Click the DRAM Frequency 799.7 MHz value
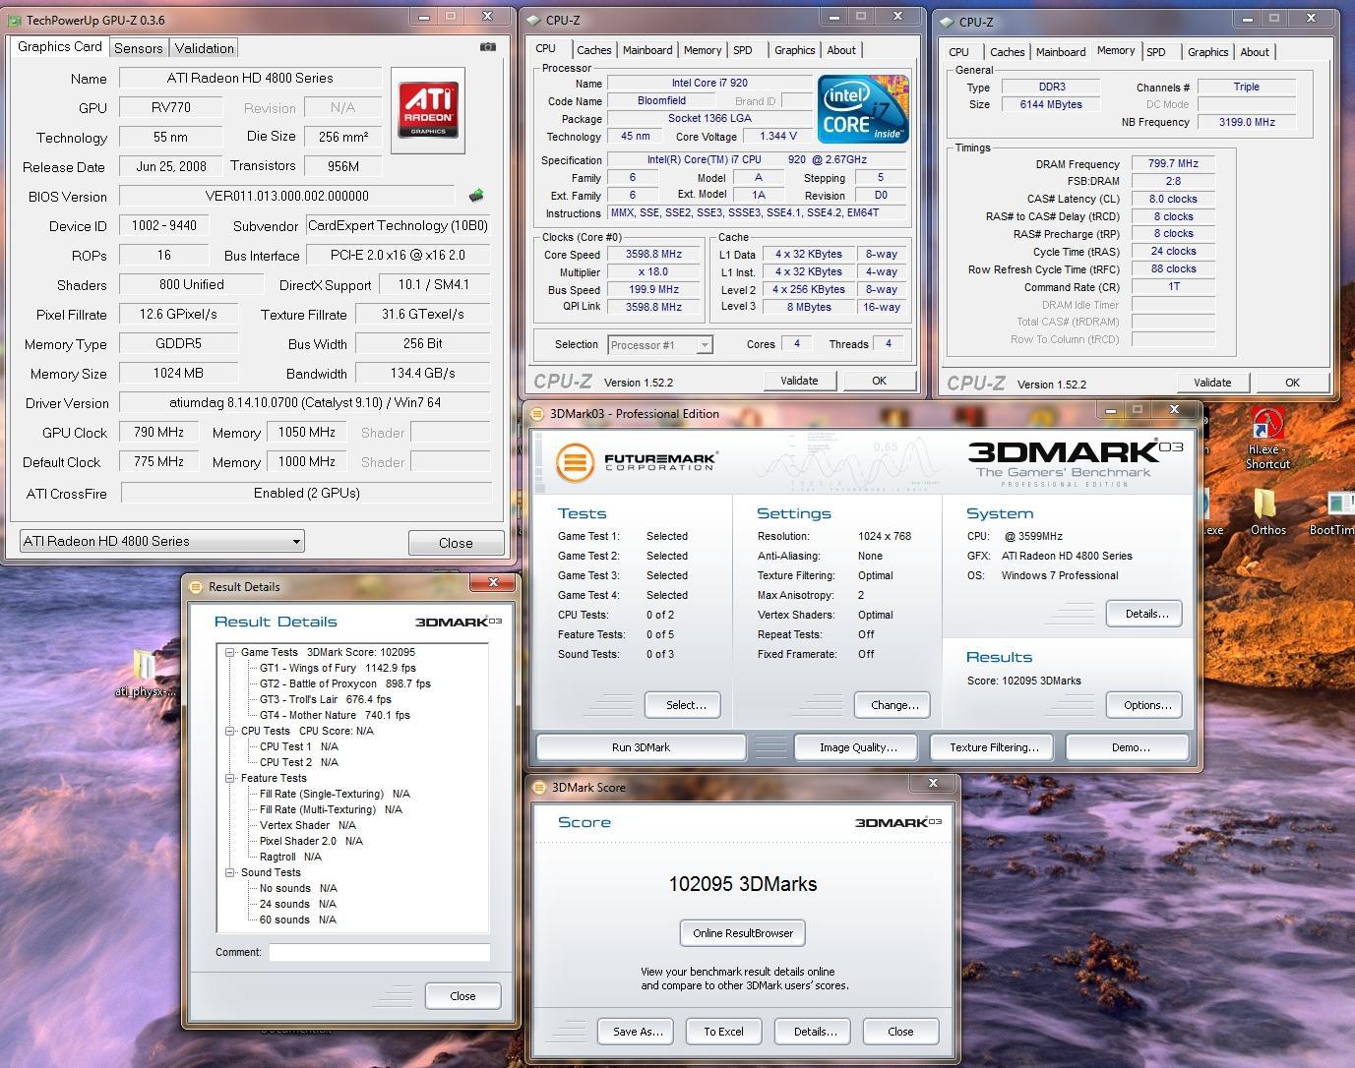 coord(1173,164)
